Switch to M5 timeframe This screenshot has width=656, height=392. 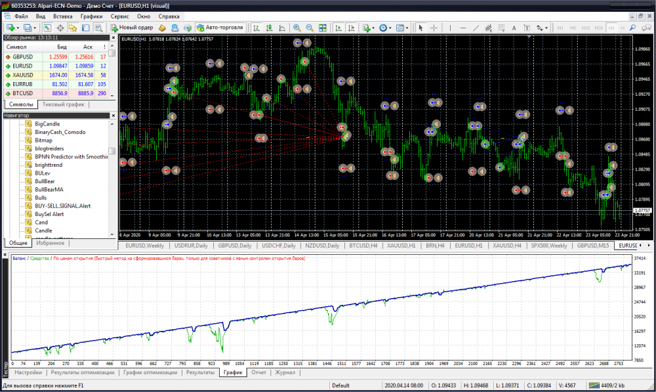(573, 28)
